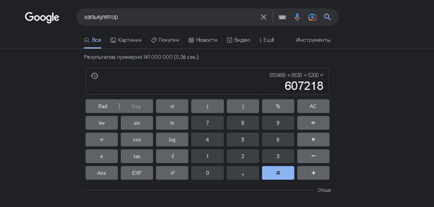Click the digit 8 key
This screenshot has height=207, width=434.
[x=243, y=123]
